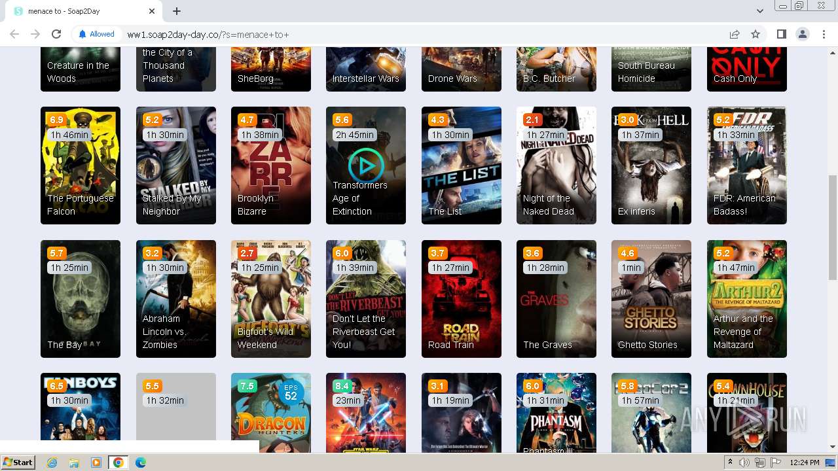Viewport: 838px width, 471px height.
Task: Open Night of the Naked Dead
Action: tap(556, 166)
